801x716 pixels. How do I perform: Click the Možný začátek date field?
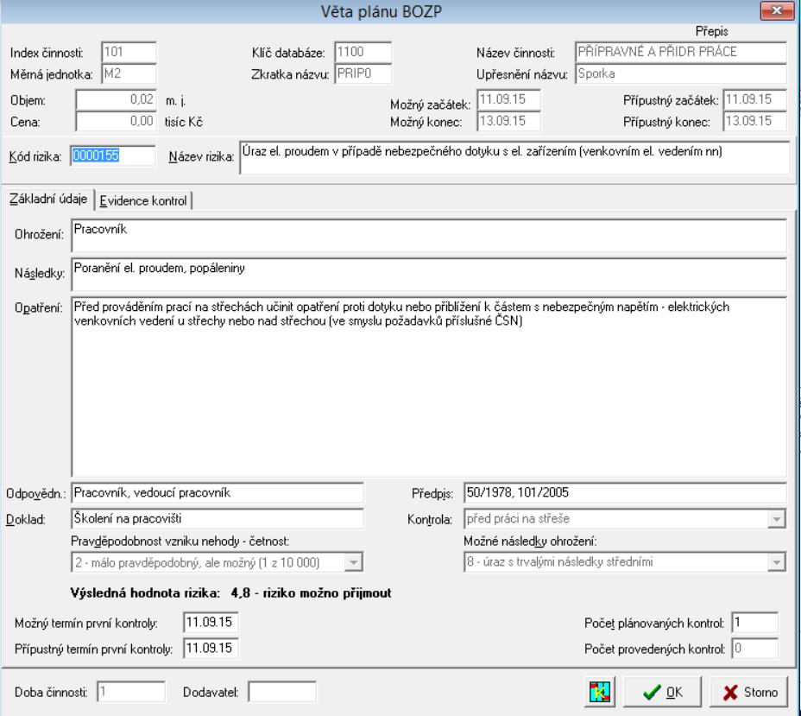point(508,99)
